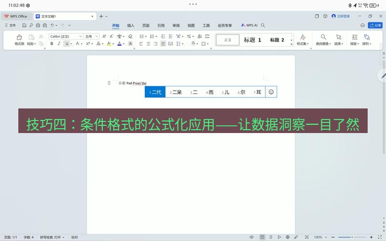Center align text icon
The image size is (386, 241).
pos(149,44)
